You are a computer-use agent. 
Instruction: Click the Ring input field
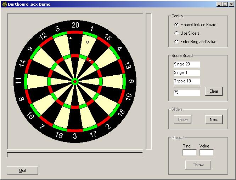(190, 152)
